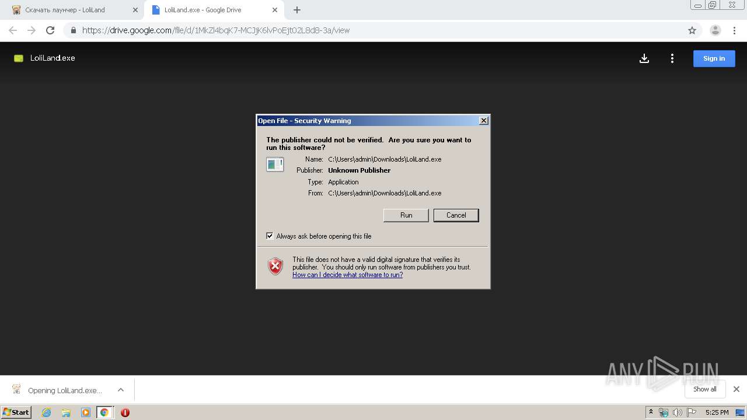
Task: Click the taskbar clock 5:25 PM
Action: coord(717,412)
